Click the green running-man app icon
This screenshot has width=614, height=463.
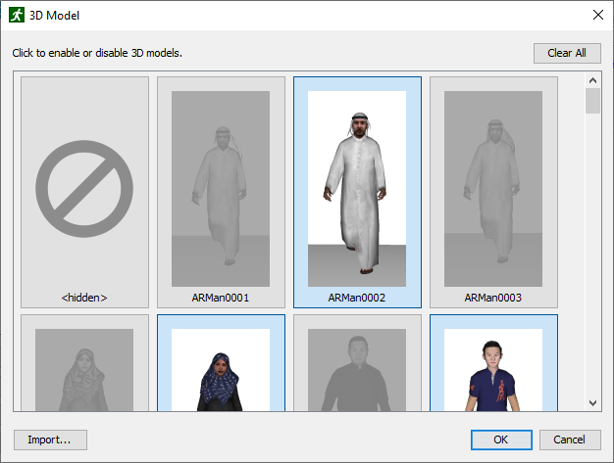pos(17,16)
